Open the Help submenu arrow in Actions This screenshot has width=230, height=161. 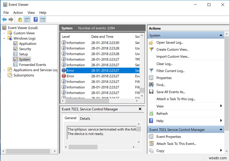tap(221, 121)
